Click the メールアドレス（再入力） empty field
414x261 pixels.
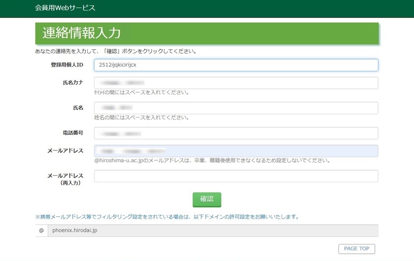tap(236, 176)
